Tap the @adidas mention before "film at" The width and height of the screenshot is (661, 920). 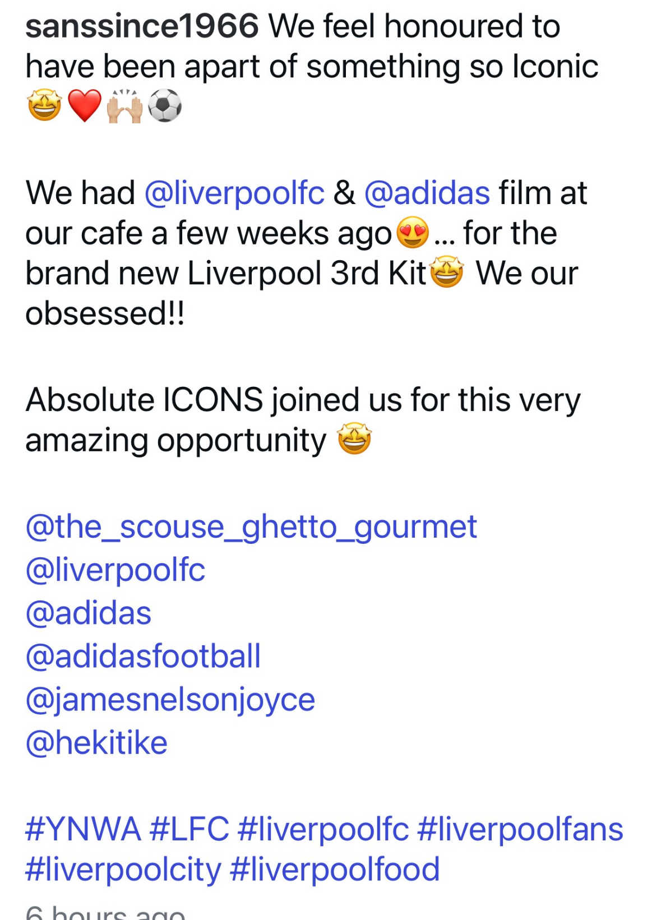pos(427,193)
